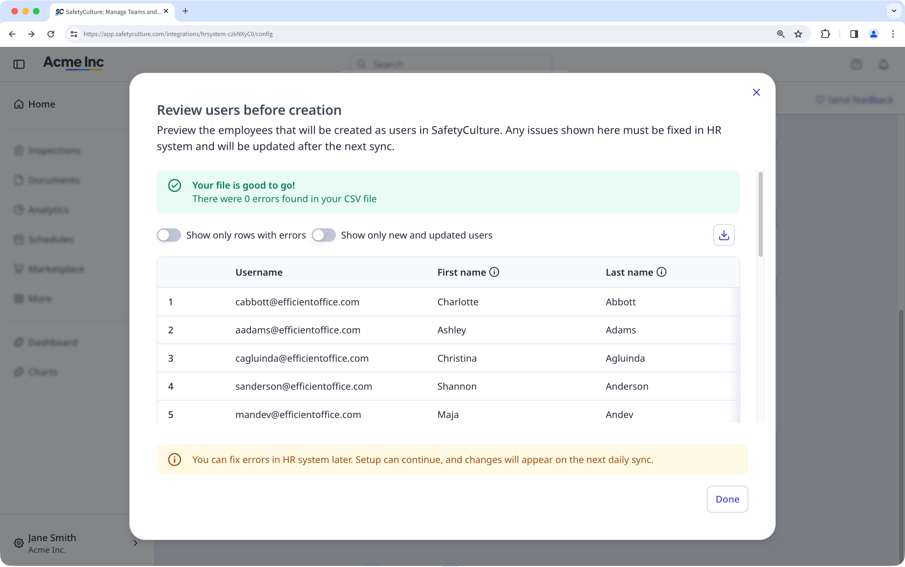This screenshot has height=567, width=905.
Task: Click the settings gear next to Jane Smith
Action: (19, 543)
